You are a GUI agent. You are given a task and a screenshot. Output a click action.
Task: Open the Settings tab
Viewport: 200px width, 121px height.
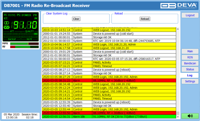[190, 81]
